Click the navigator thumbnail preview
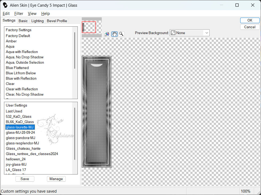 (x=92, y=27)
